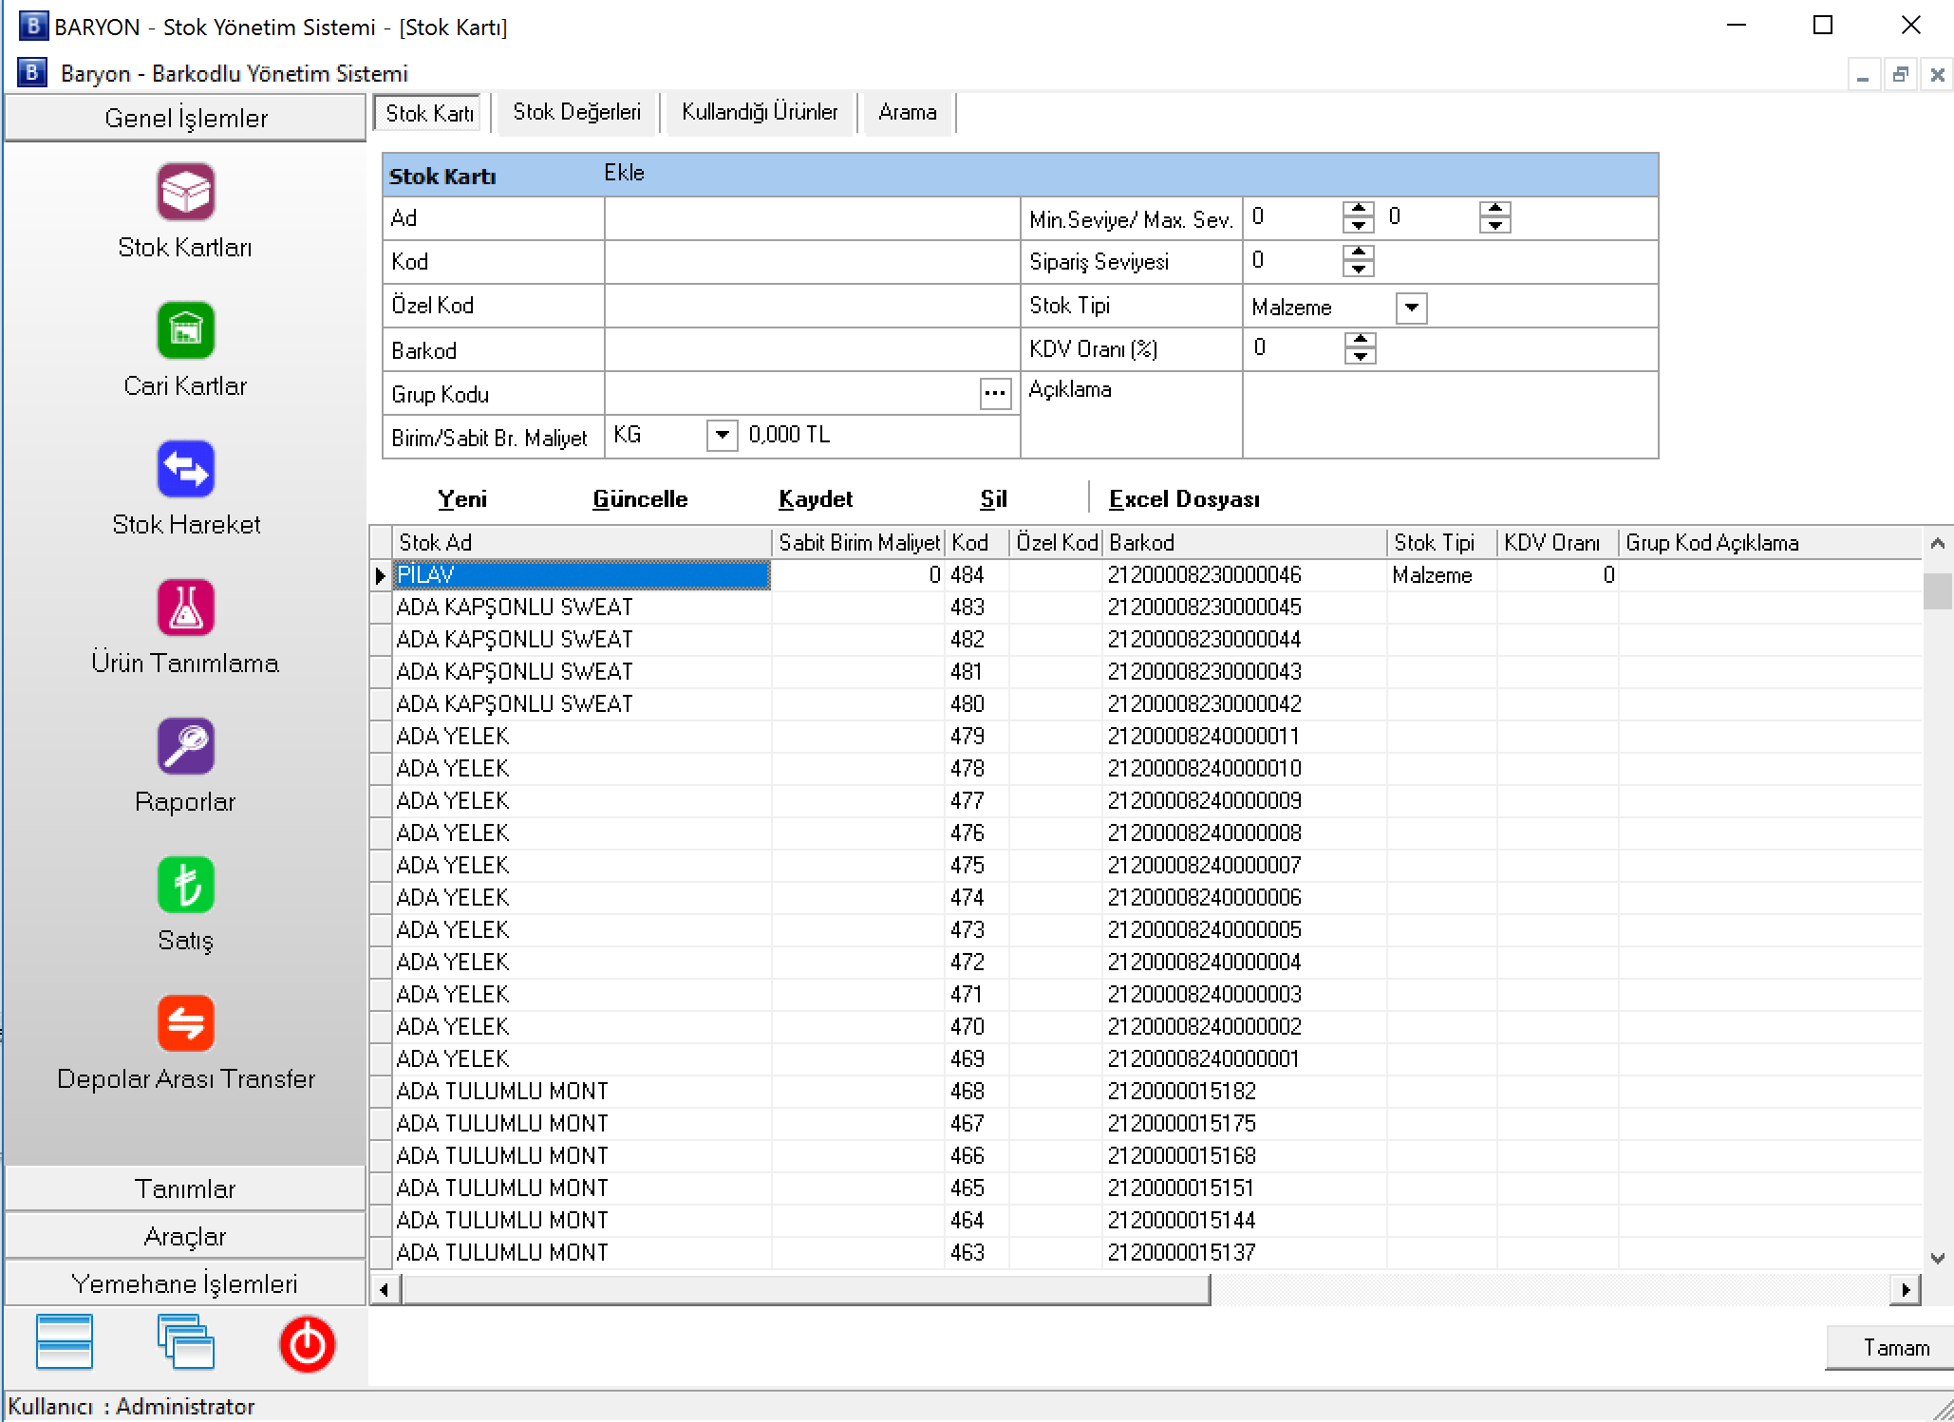Click the cascaded windows icon

[186, 1342]
